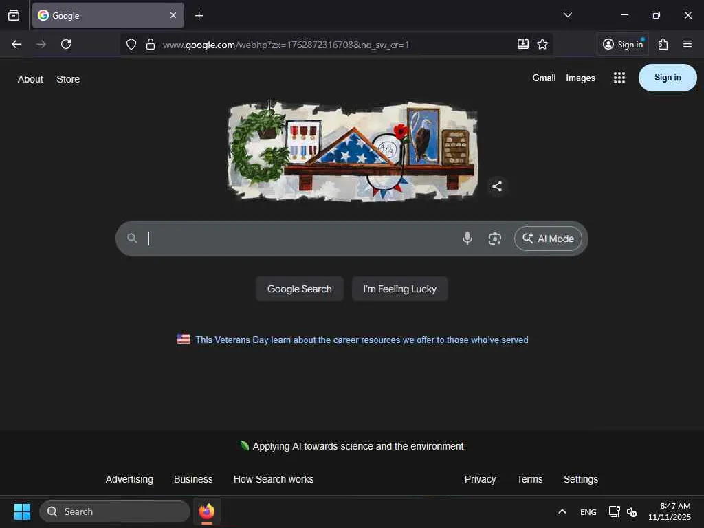Open the Business footer link
The width and height of the screenshot is (704, 528).
(193, 479)
